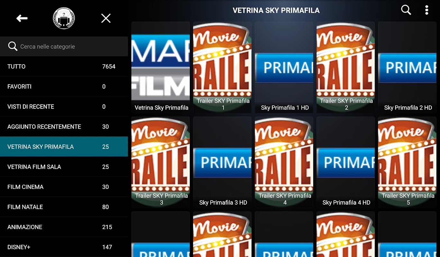Screen dimensions: 440x257
Task: Open search with the top-right magnifier icon
Action: 406,10
